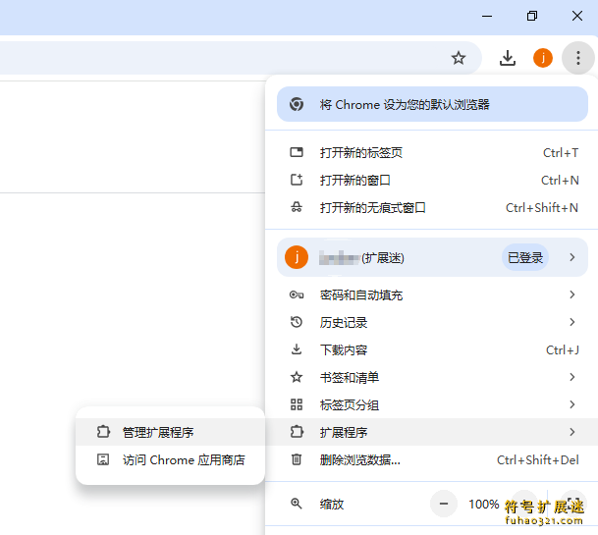Click the new window icon in menu
This screenshot has width=598, height=535.
click(x=297, y=180)
